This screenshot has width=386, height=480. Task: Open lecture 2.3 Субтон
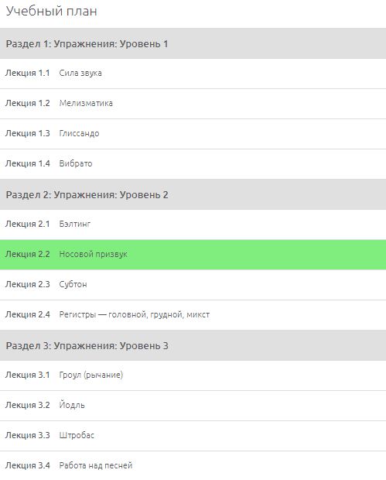click(193, 285)
